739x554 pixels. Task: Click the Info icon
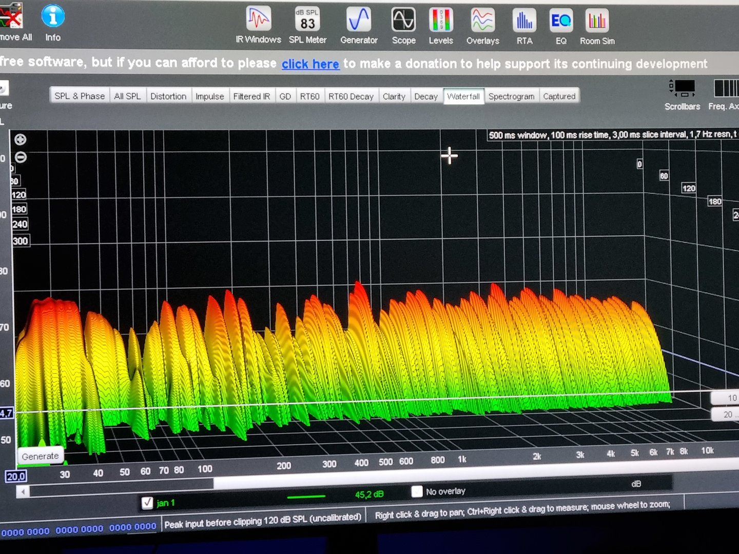coord(53,17)
